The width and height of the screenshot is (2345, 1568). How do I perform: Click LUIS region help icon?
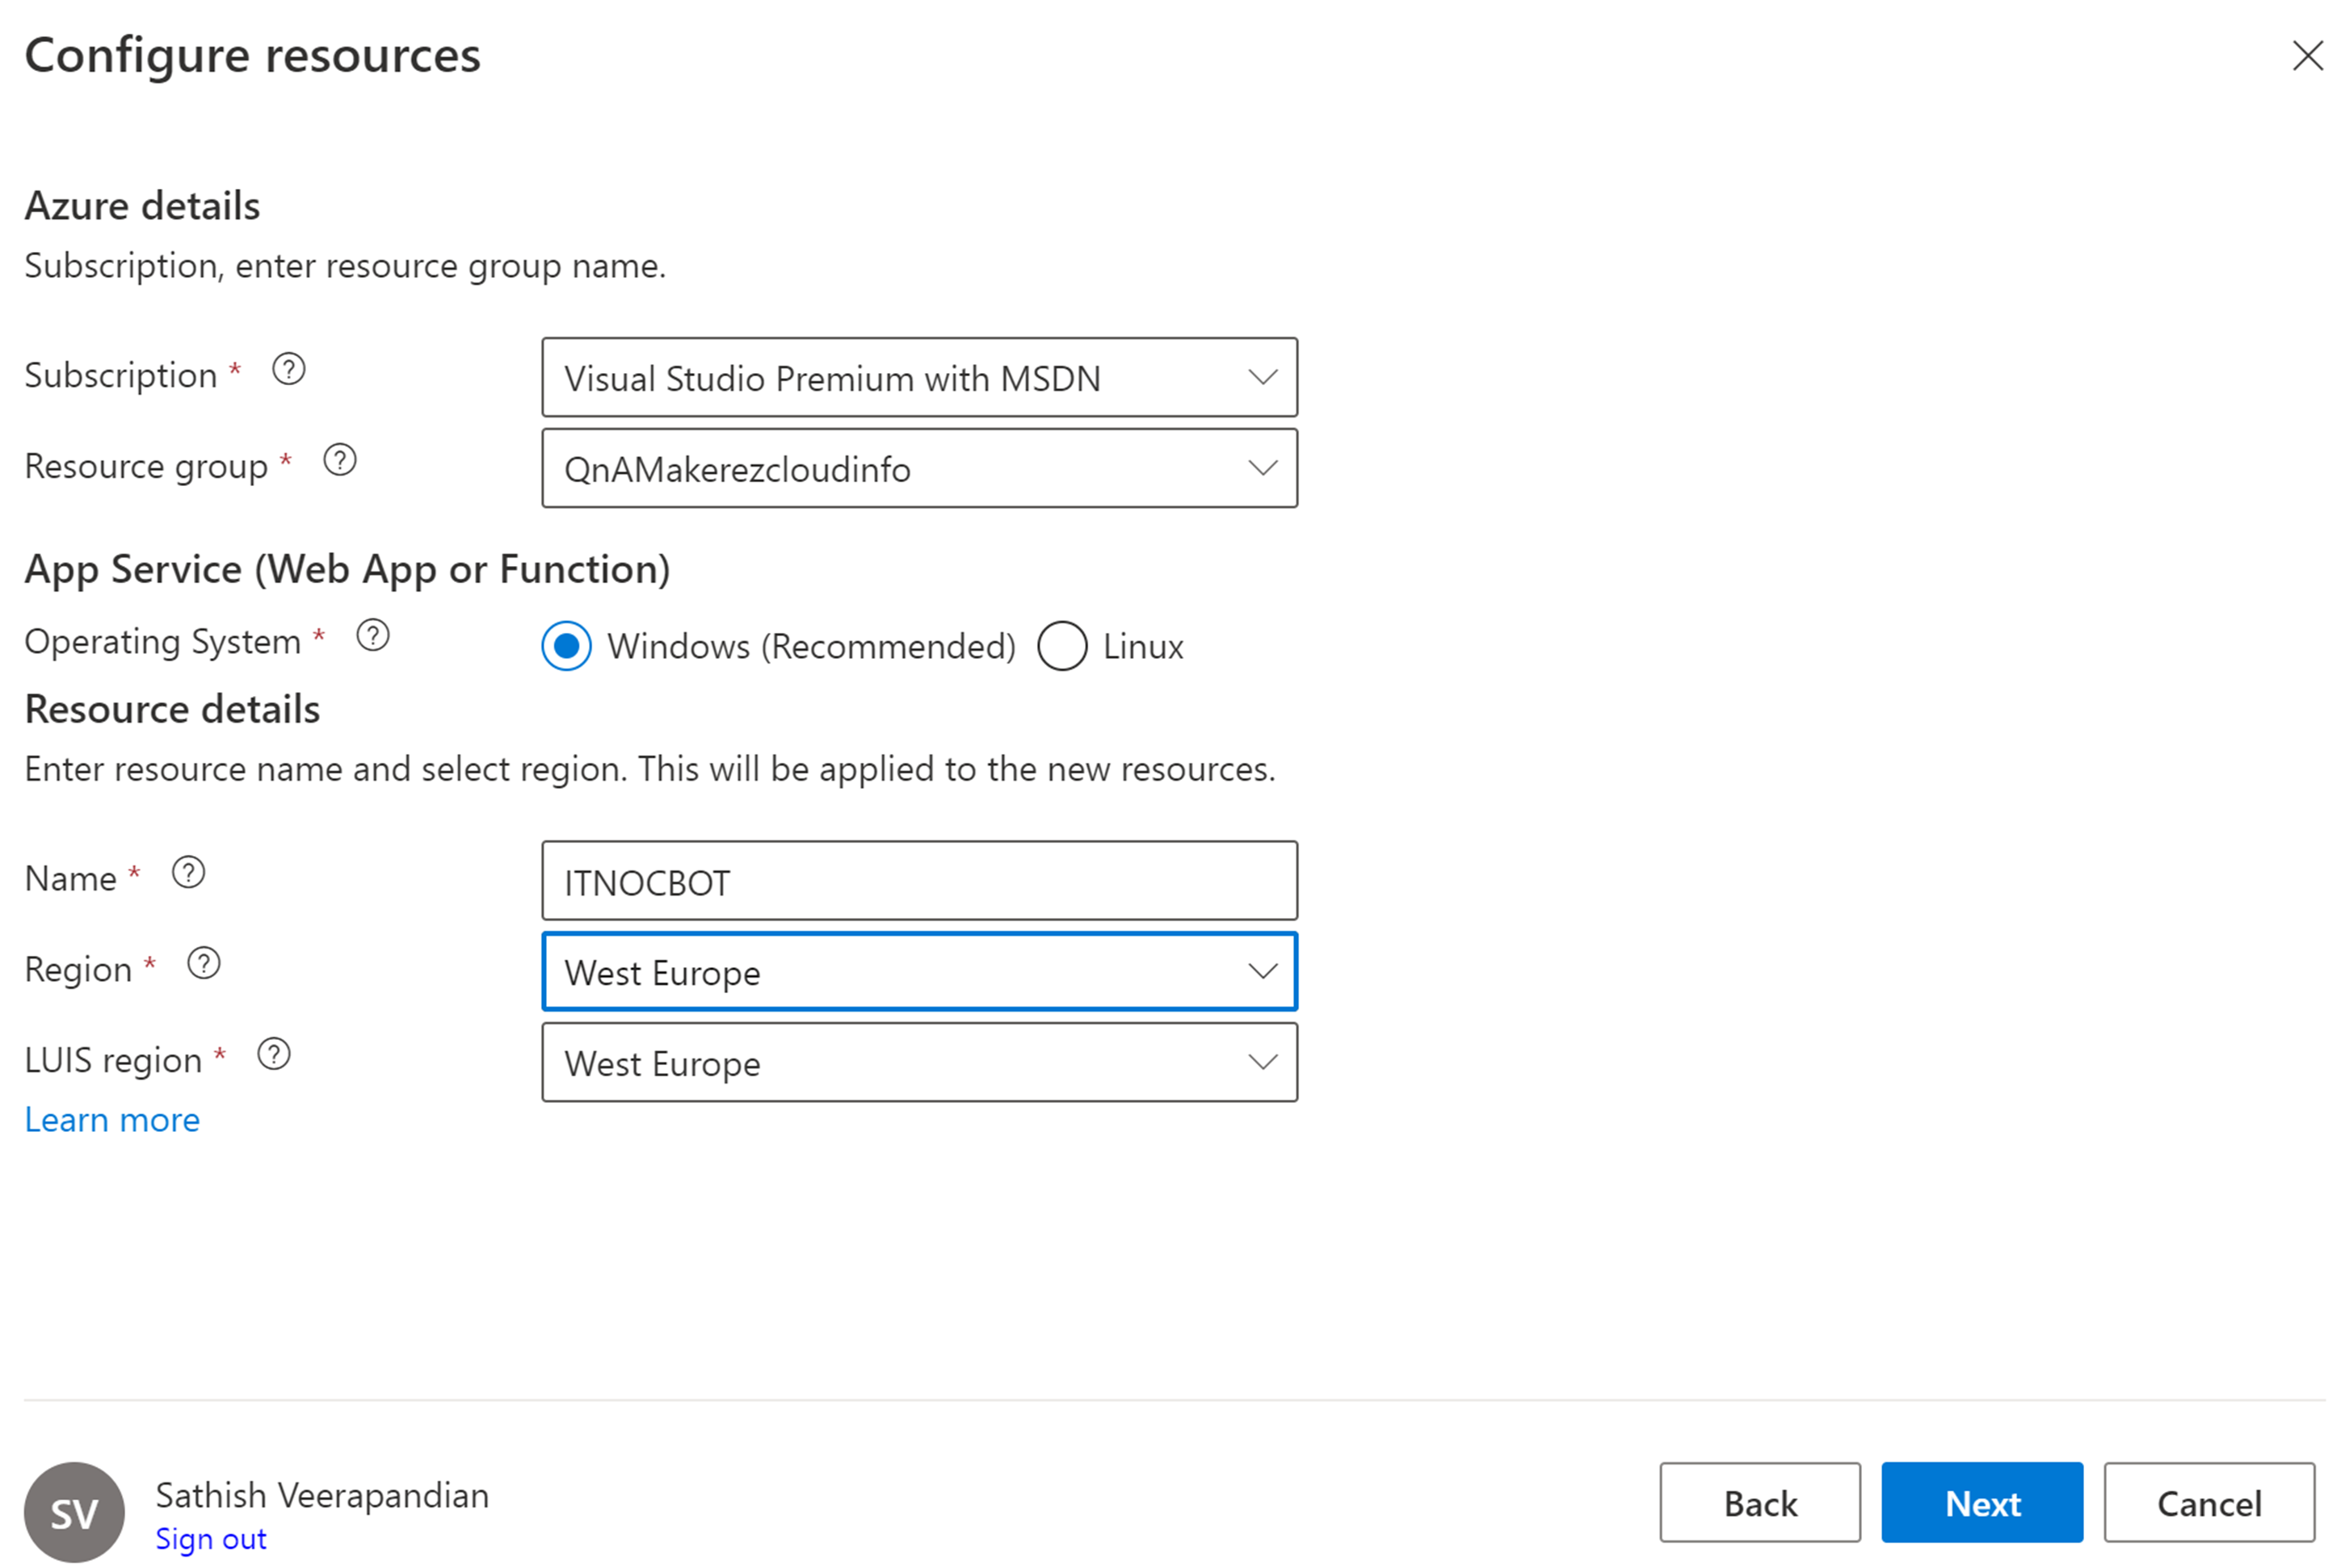[x=274, y=1055]
